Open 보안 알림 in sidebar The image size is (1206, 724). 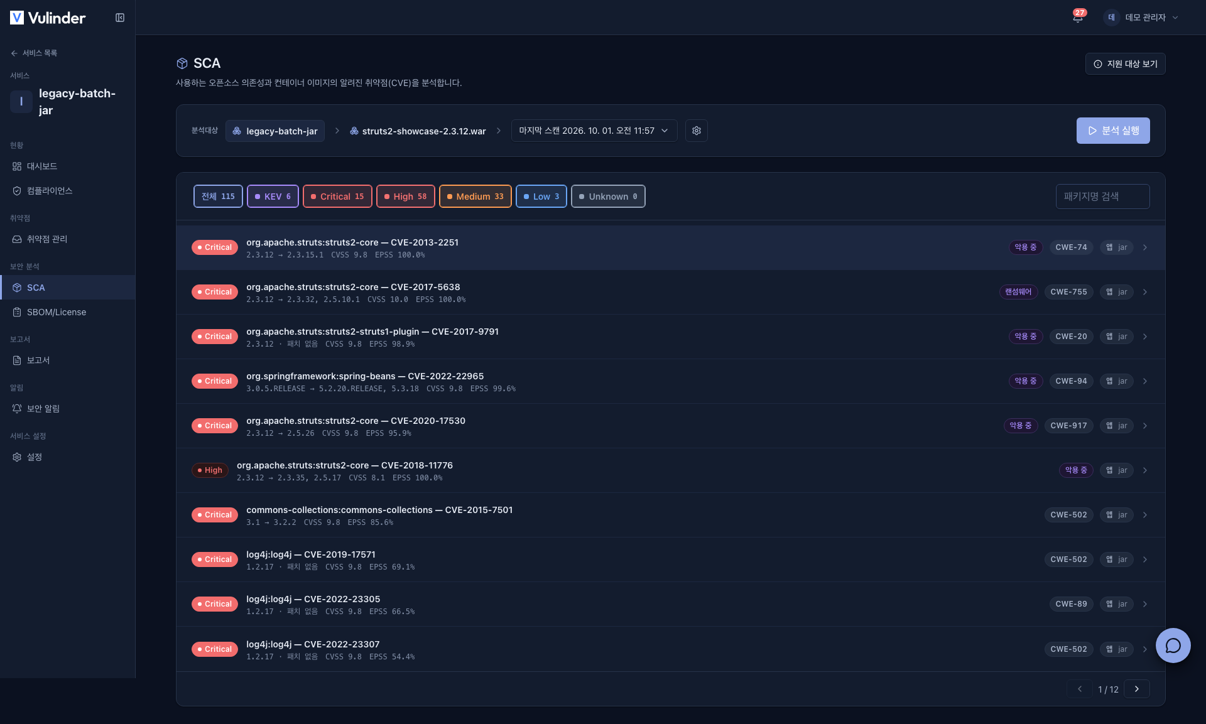tap(67, 409)
